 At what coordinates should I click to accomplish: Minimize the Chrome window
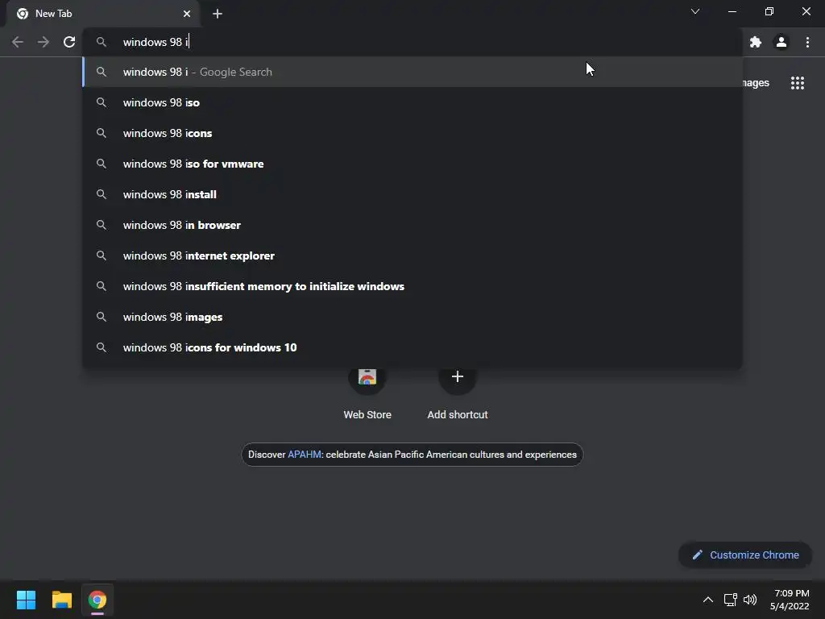(732, 11)
